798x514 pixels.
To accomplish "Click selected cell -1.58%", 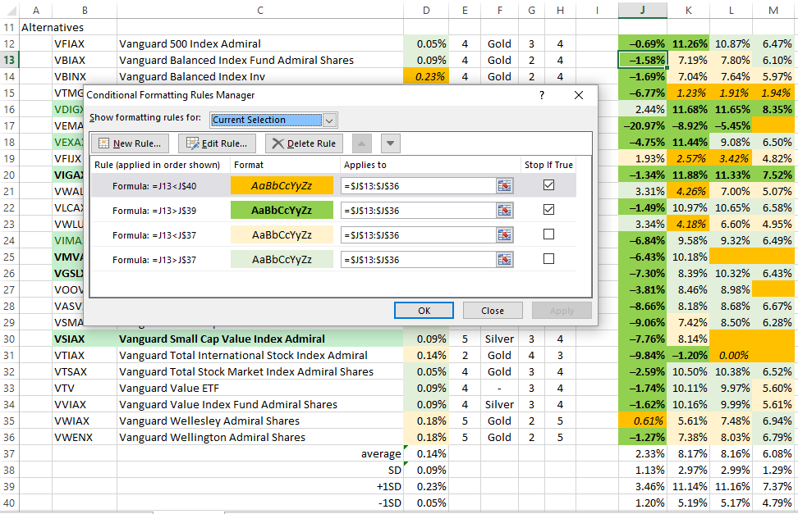I will point(643,60).
